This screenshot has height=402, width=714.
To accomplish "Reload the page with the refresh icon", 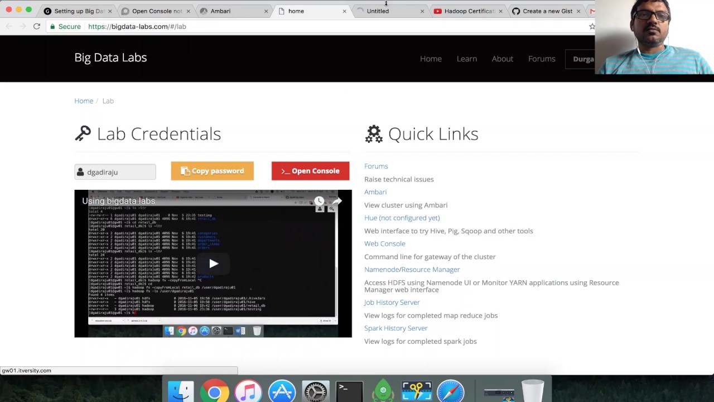I will pyautogui.click(x=37, y=26).
